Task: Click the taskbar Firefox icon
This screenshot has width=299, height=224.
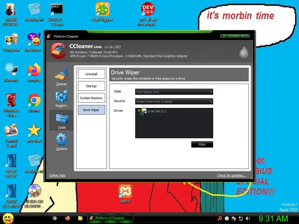Action: (x=67, y=218)
